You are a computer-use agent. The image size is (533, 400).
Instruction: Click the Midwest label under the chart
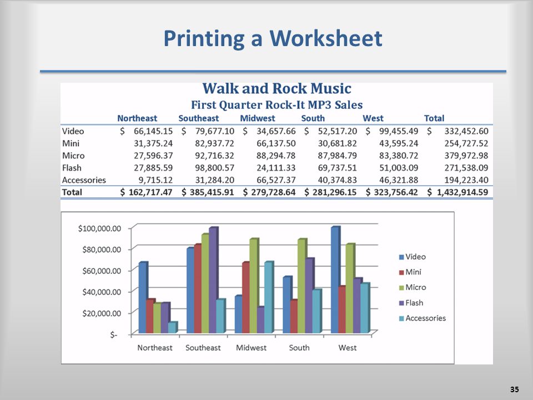tap(251, 348)
